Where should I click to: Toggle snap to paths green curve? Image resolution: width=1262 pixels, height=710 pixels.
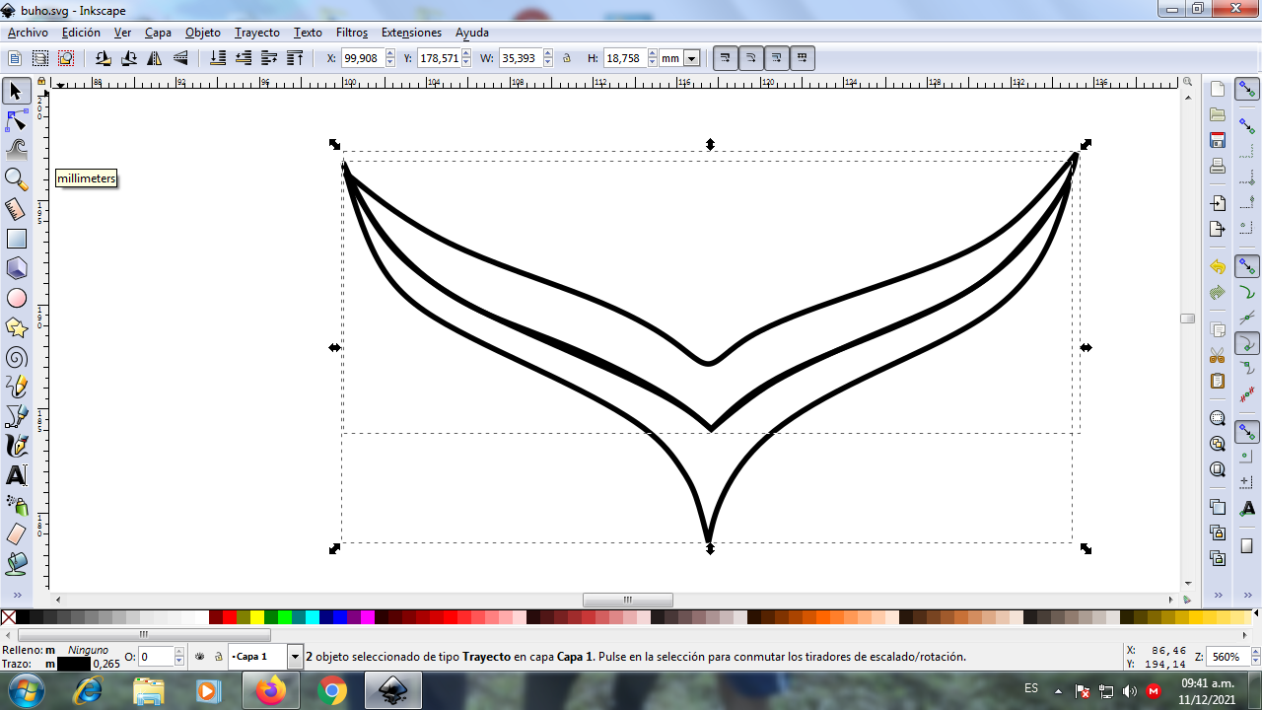click(1247, 292)
